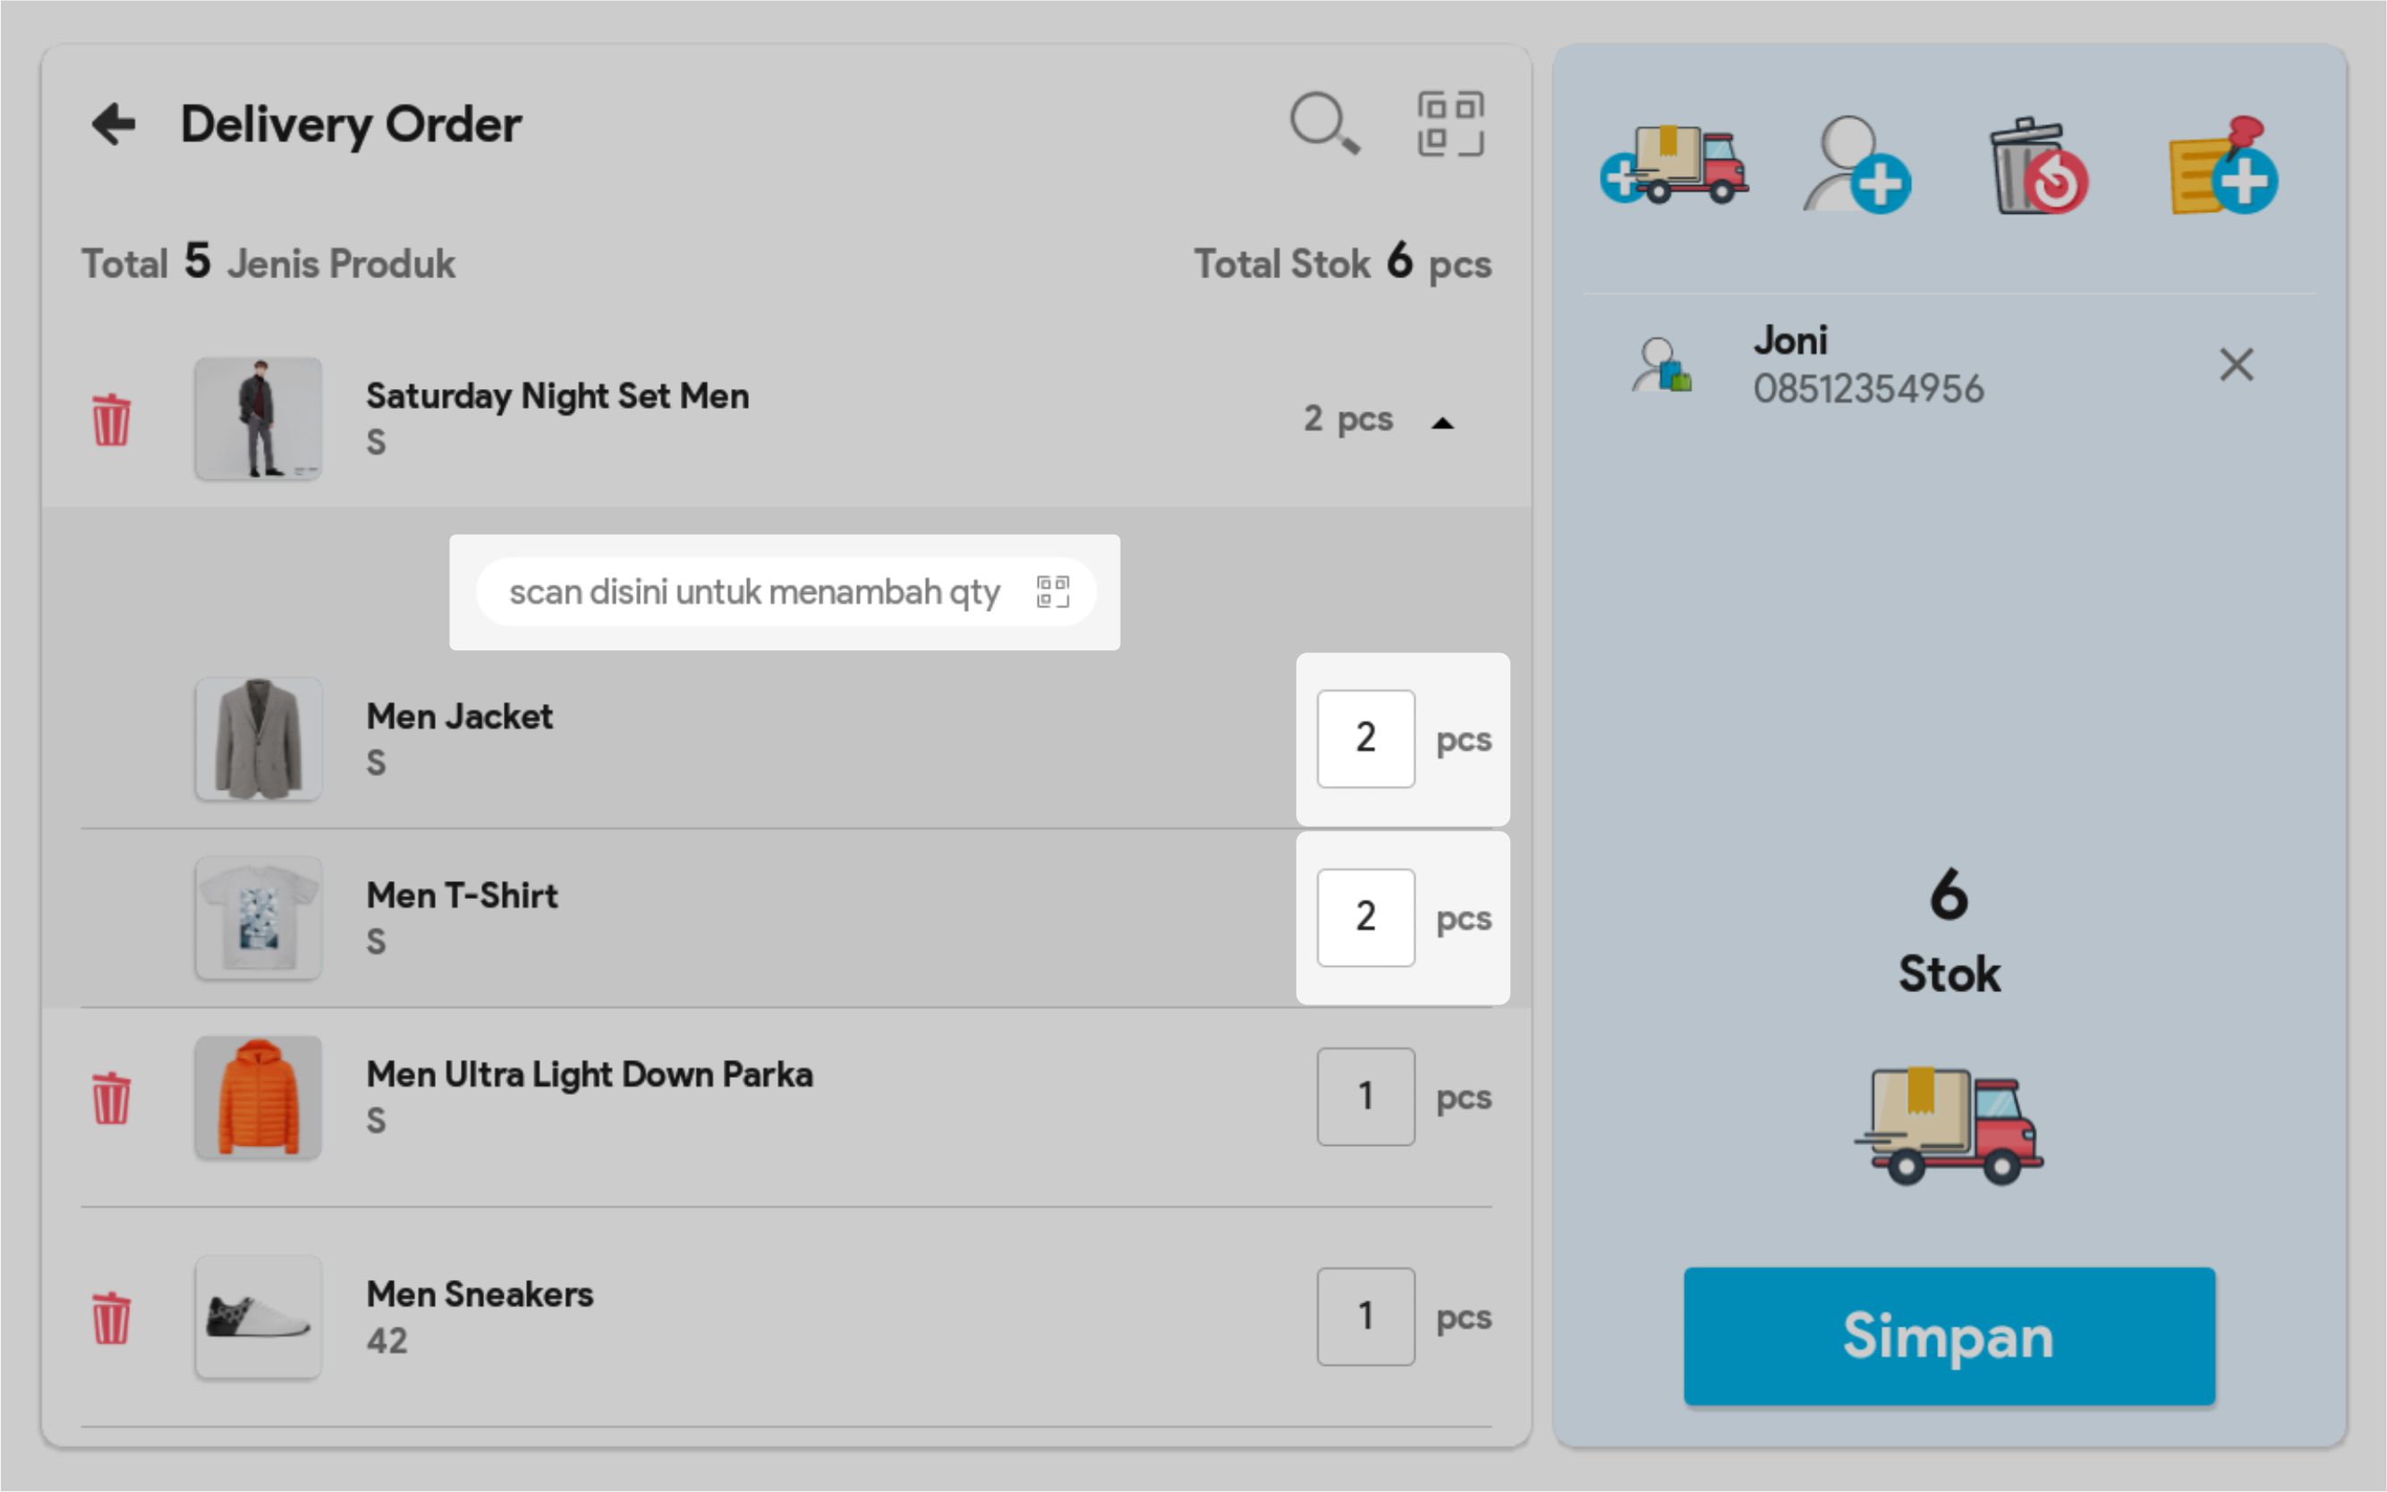Click the add customer icon
This screenshot has height=1492, width=2387.
point(1856,165)
